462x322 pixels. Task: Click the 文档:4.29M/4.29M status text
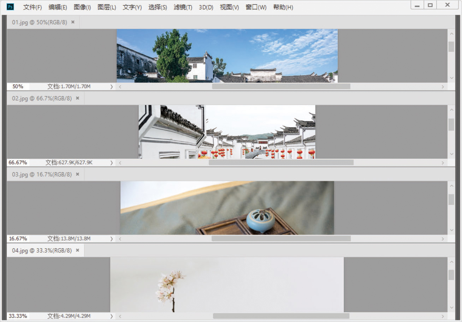[x=69, y=316]
